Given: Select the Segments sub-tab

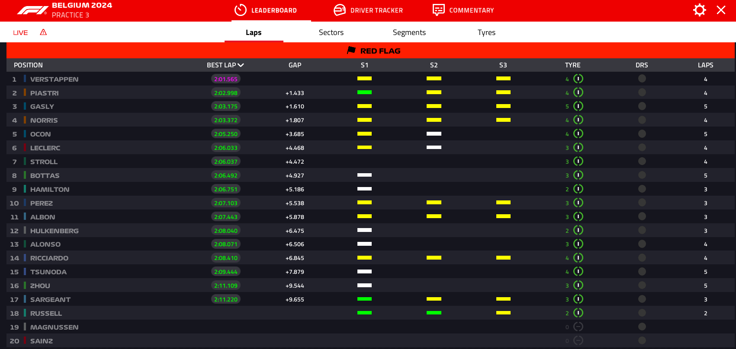Looking at the screenshot, I should click(x=409, y=32).
